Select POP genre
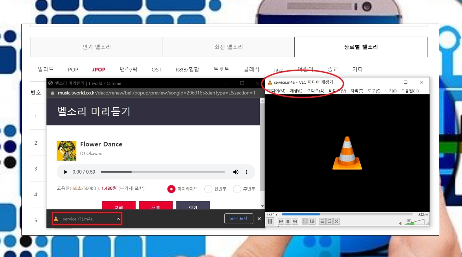Viewport: 462px width, 257px height. point(73,70)
